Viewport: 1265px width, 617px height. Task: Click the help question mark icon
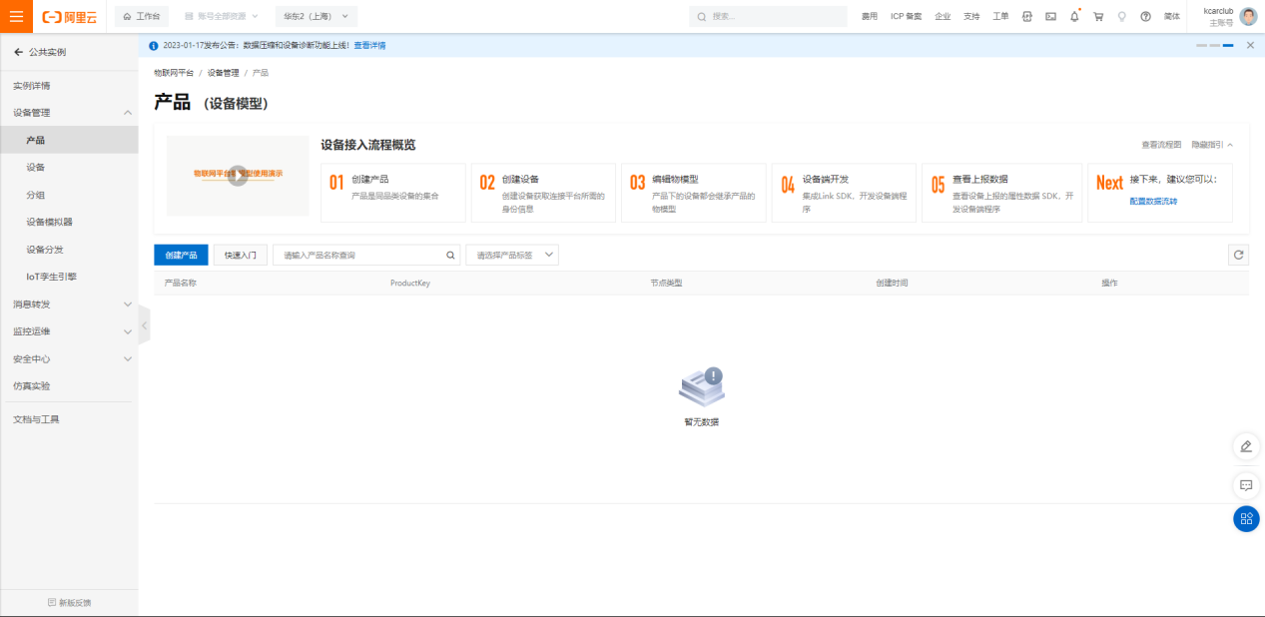click(x=1145, y=17)
